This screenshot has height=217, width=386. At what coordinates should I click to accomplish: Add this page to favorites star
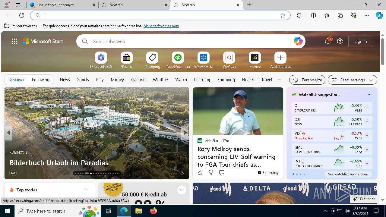point(283,15)
